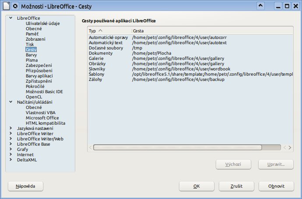The image size is (302, 199).
Task: Open the Zabezpečení settings page
Action: click(x=39, y=66)
